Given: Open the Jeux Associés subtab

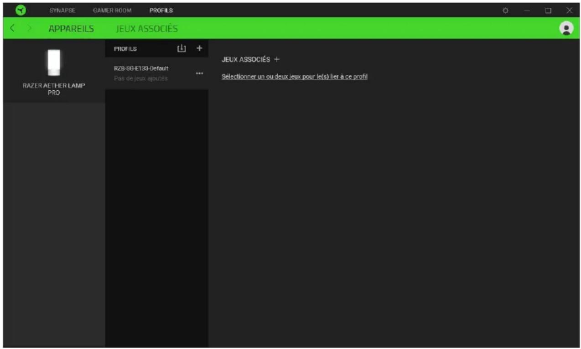Looking at the screenshot, I should pyautogui.click(x=147, y=28).
